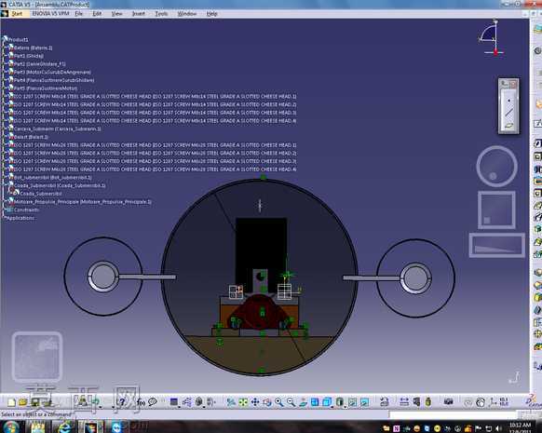Open the ENOVIA V5 VPM menu
Image resolution: width=542 pixels, height=433 pixels.
(51, 13)
